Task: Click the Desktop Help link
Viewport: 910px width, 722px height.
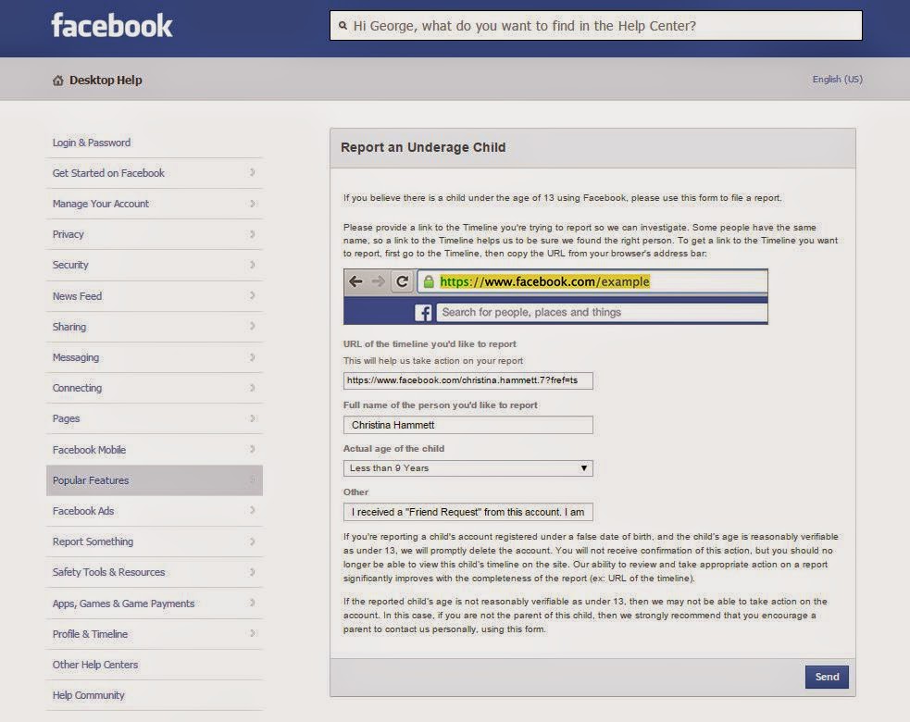Action: (105, 81)
